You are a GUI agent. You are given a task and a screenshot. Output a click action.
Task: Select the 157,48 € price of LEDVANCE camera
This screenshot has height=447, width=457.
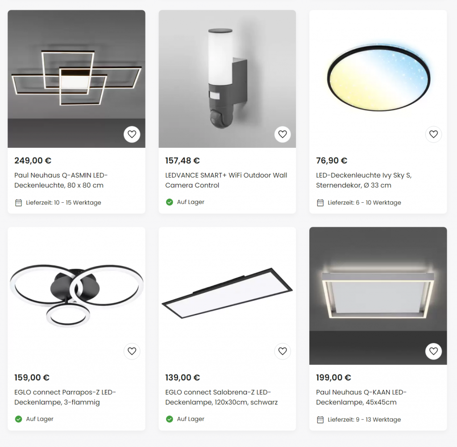click(183, 161)
